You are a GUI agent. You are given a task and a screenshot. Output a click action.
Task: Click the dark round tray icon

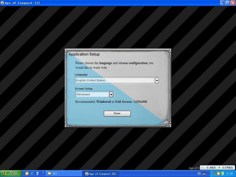[214, 174]
